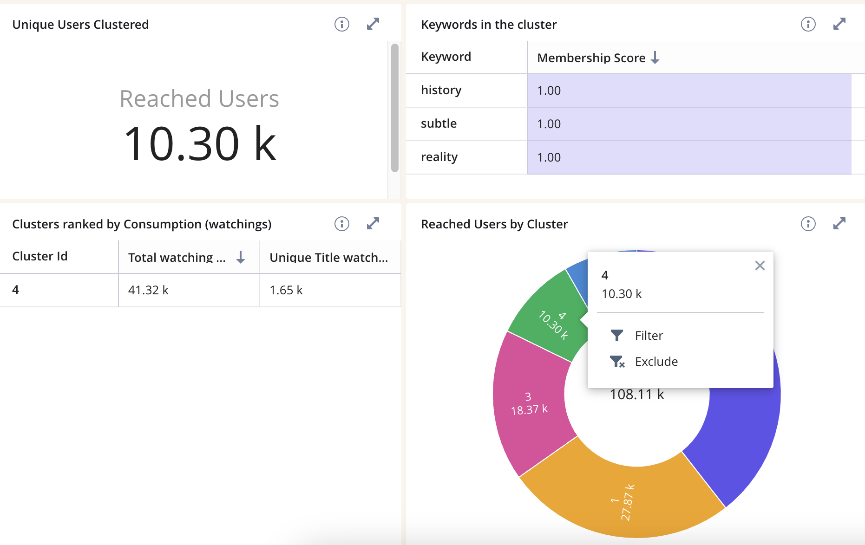The width and height of the screenshot is (865, 545).
Task: Click the Unique Users panel scrollbar
Action: [395, 108]
